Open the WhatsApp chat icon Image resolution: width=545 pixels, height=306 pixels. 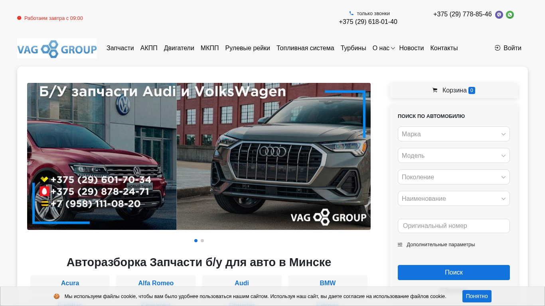510,15
